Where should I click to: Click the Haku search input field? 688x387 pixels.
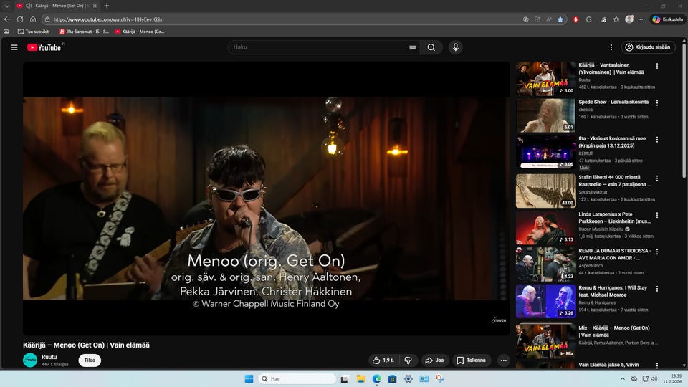tap(315, 47)
